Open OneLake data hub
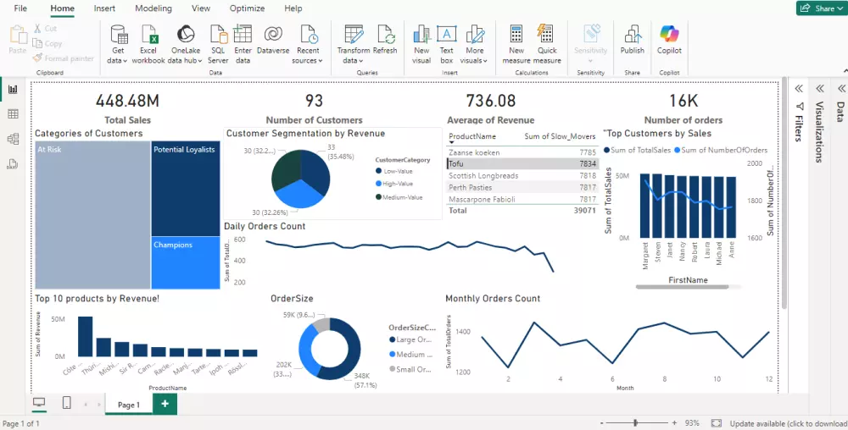 pyautogui.click(x=186, y=44)
